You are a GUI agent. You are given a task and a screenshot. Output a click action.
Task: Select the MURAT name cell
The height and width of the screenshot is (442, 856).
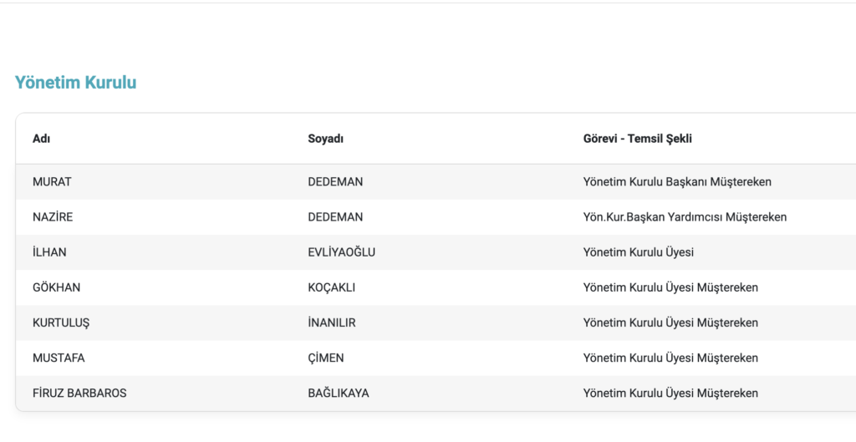pyautogui.click(x=53, y=182)
